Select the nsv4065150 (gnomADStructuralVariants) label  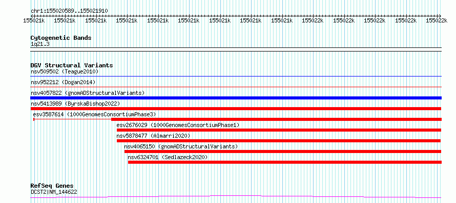pos(181,146)
